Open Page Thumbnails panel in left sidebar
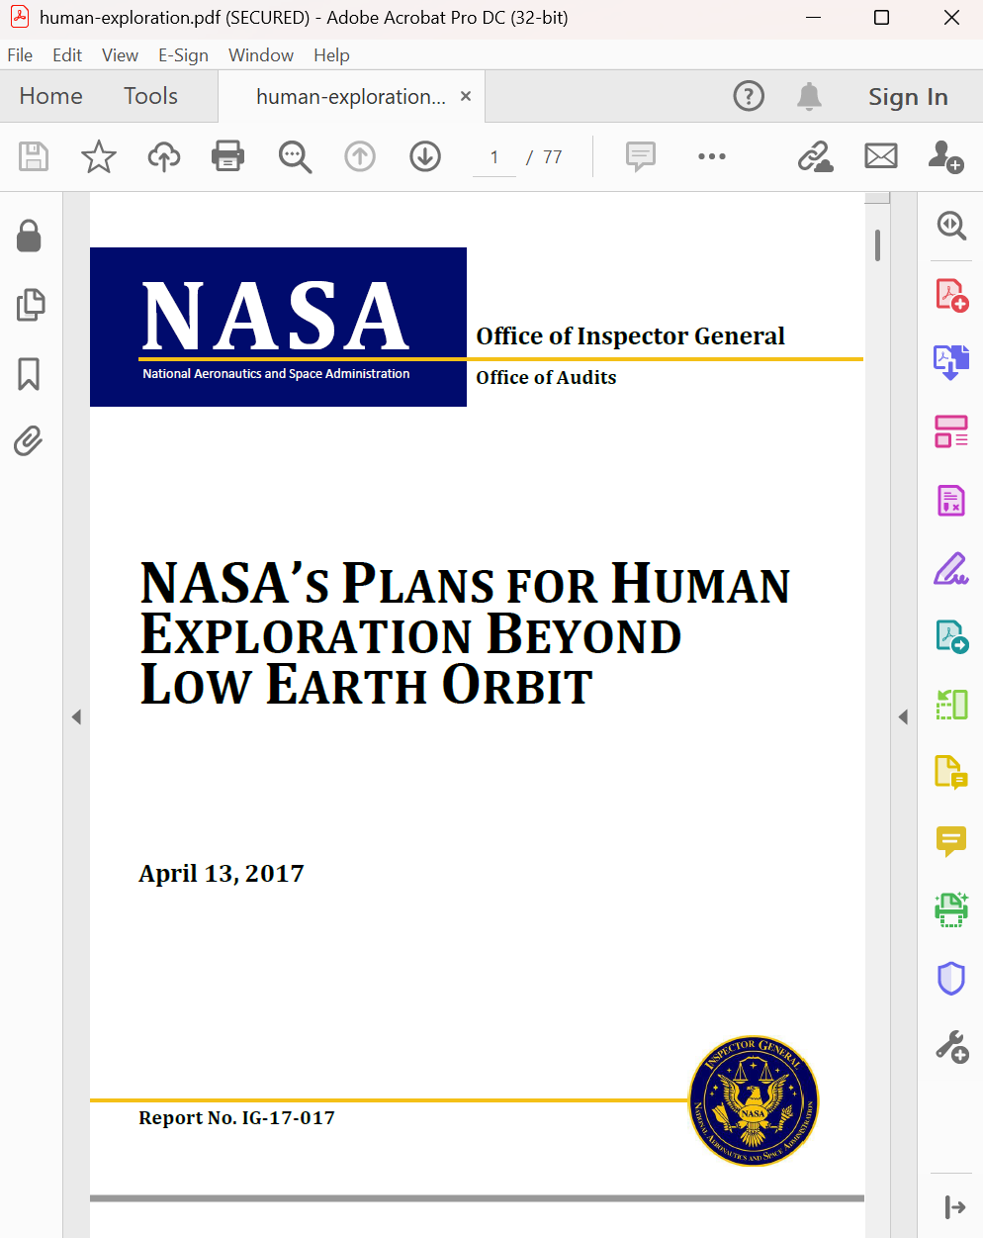Screen dimensions: 983x1238 [30, 305]
